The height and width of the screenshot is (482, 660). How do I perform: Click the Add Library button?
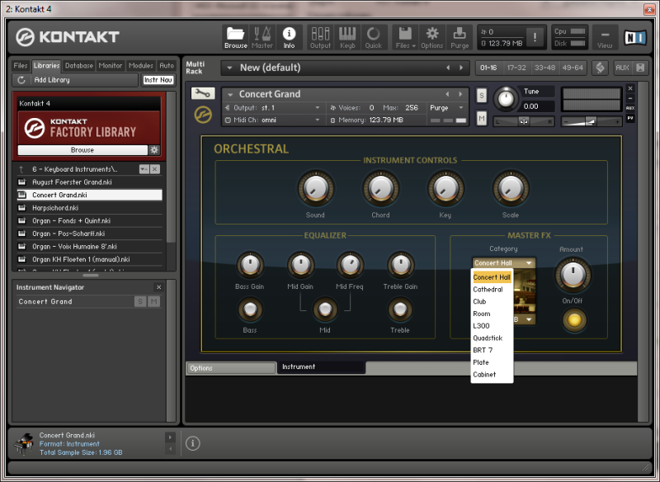[x=52, y=80]
